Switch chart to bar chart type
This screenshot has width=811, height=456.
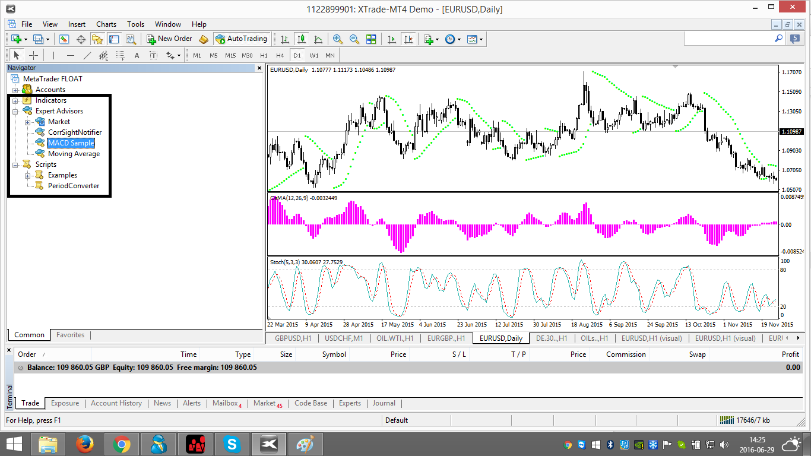[285, 39]
